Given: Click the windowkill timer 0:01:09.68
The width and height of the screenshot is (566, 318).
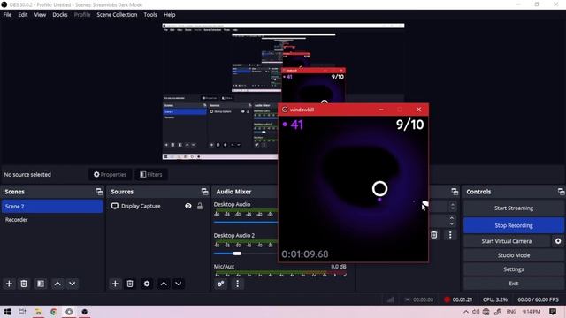Looking at the screenshot, I should point(305,254).
